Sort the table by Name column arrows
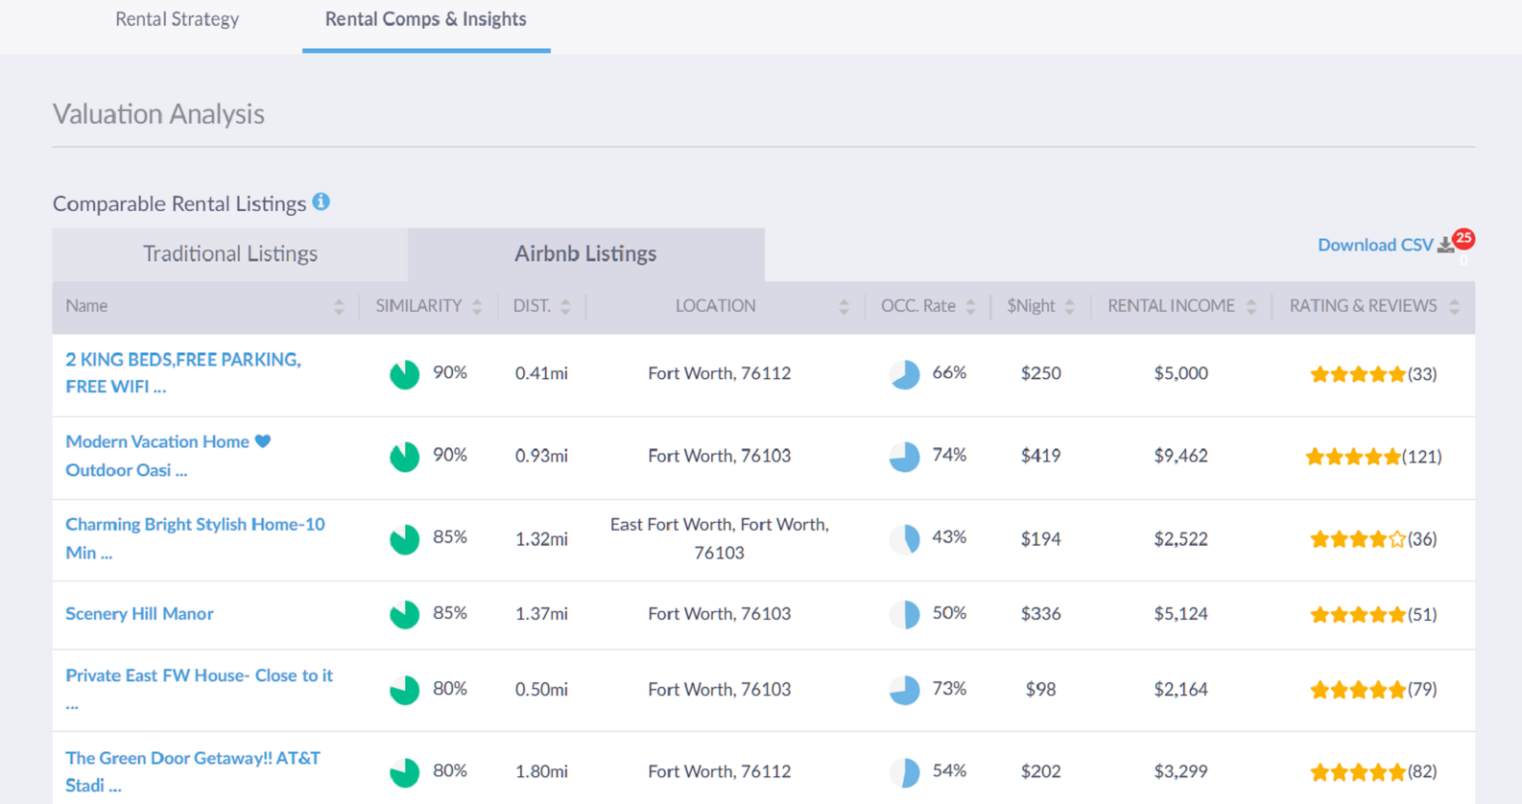1522x804 pixels. (339, 307)
